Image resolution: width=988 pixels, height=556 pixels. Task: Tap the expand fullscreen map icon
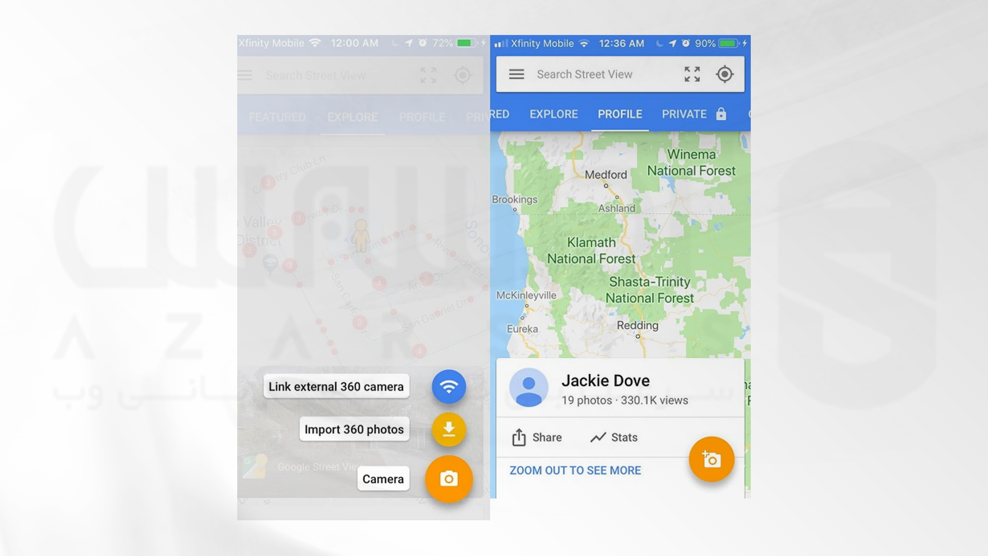[x=692, y=74]
